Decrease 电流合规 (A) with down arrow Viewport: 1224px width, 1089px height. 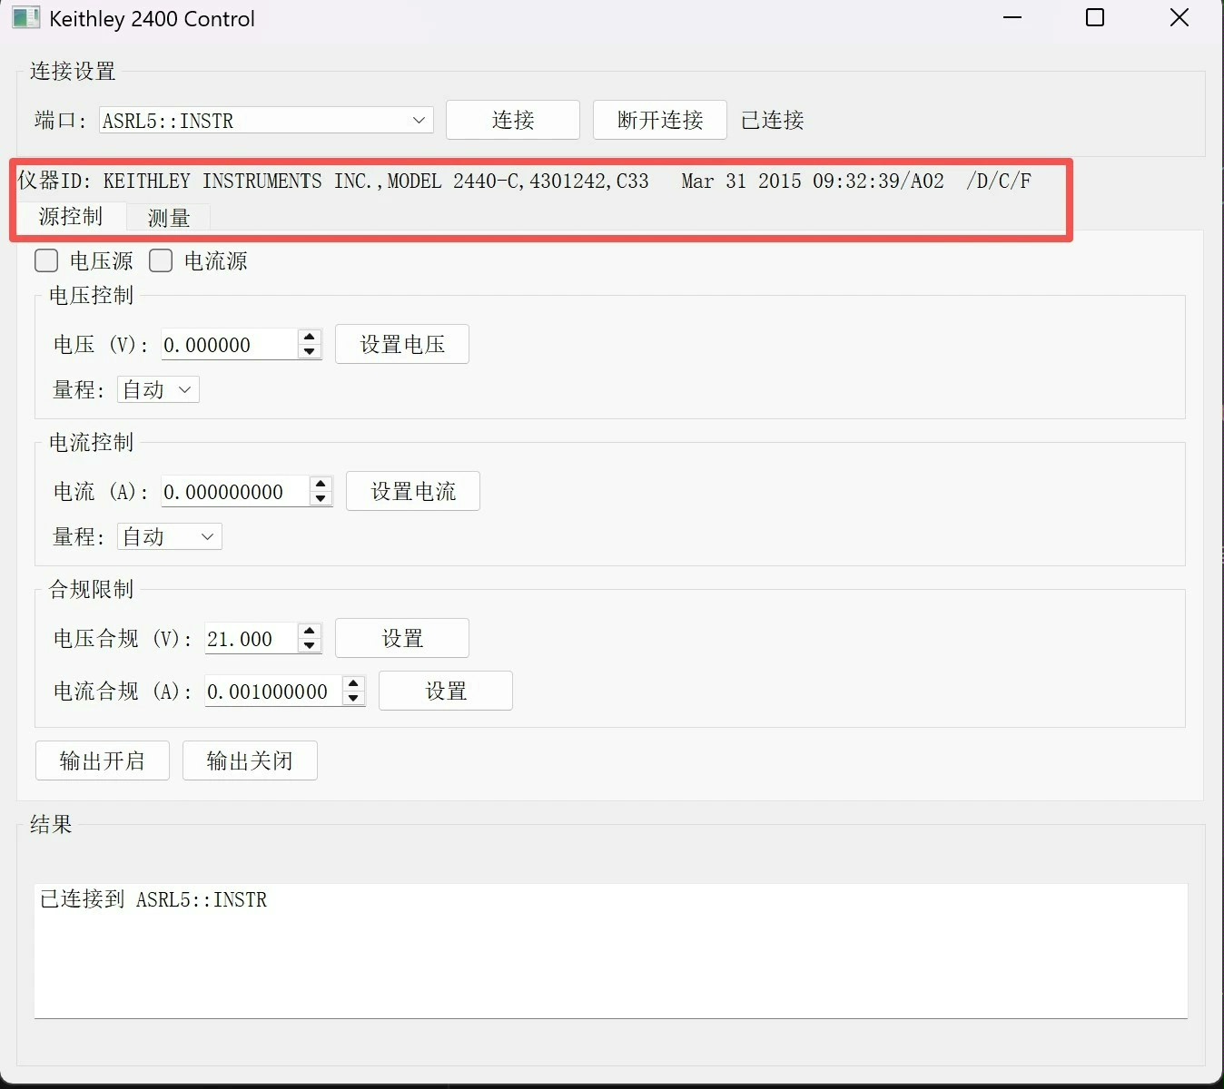353,699
